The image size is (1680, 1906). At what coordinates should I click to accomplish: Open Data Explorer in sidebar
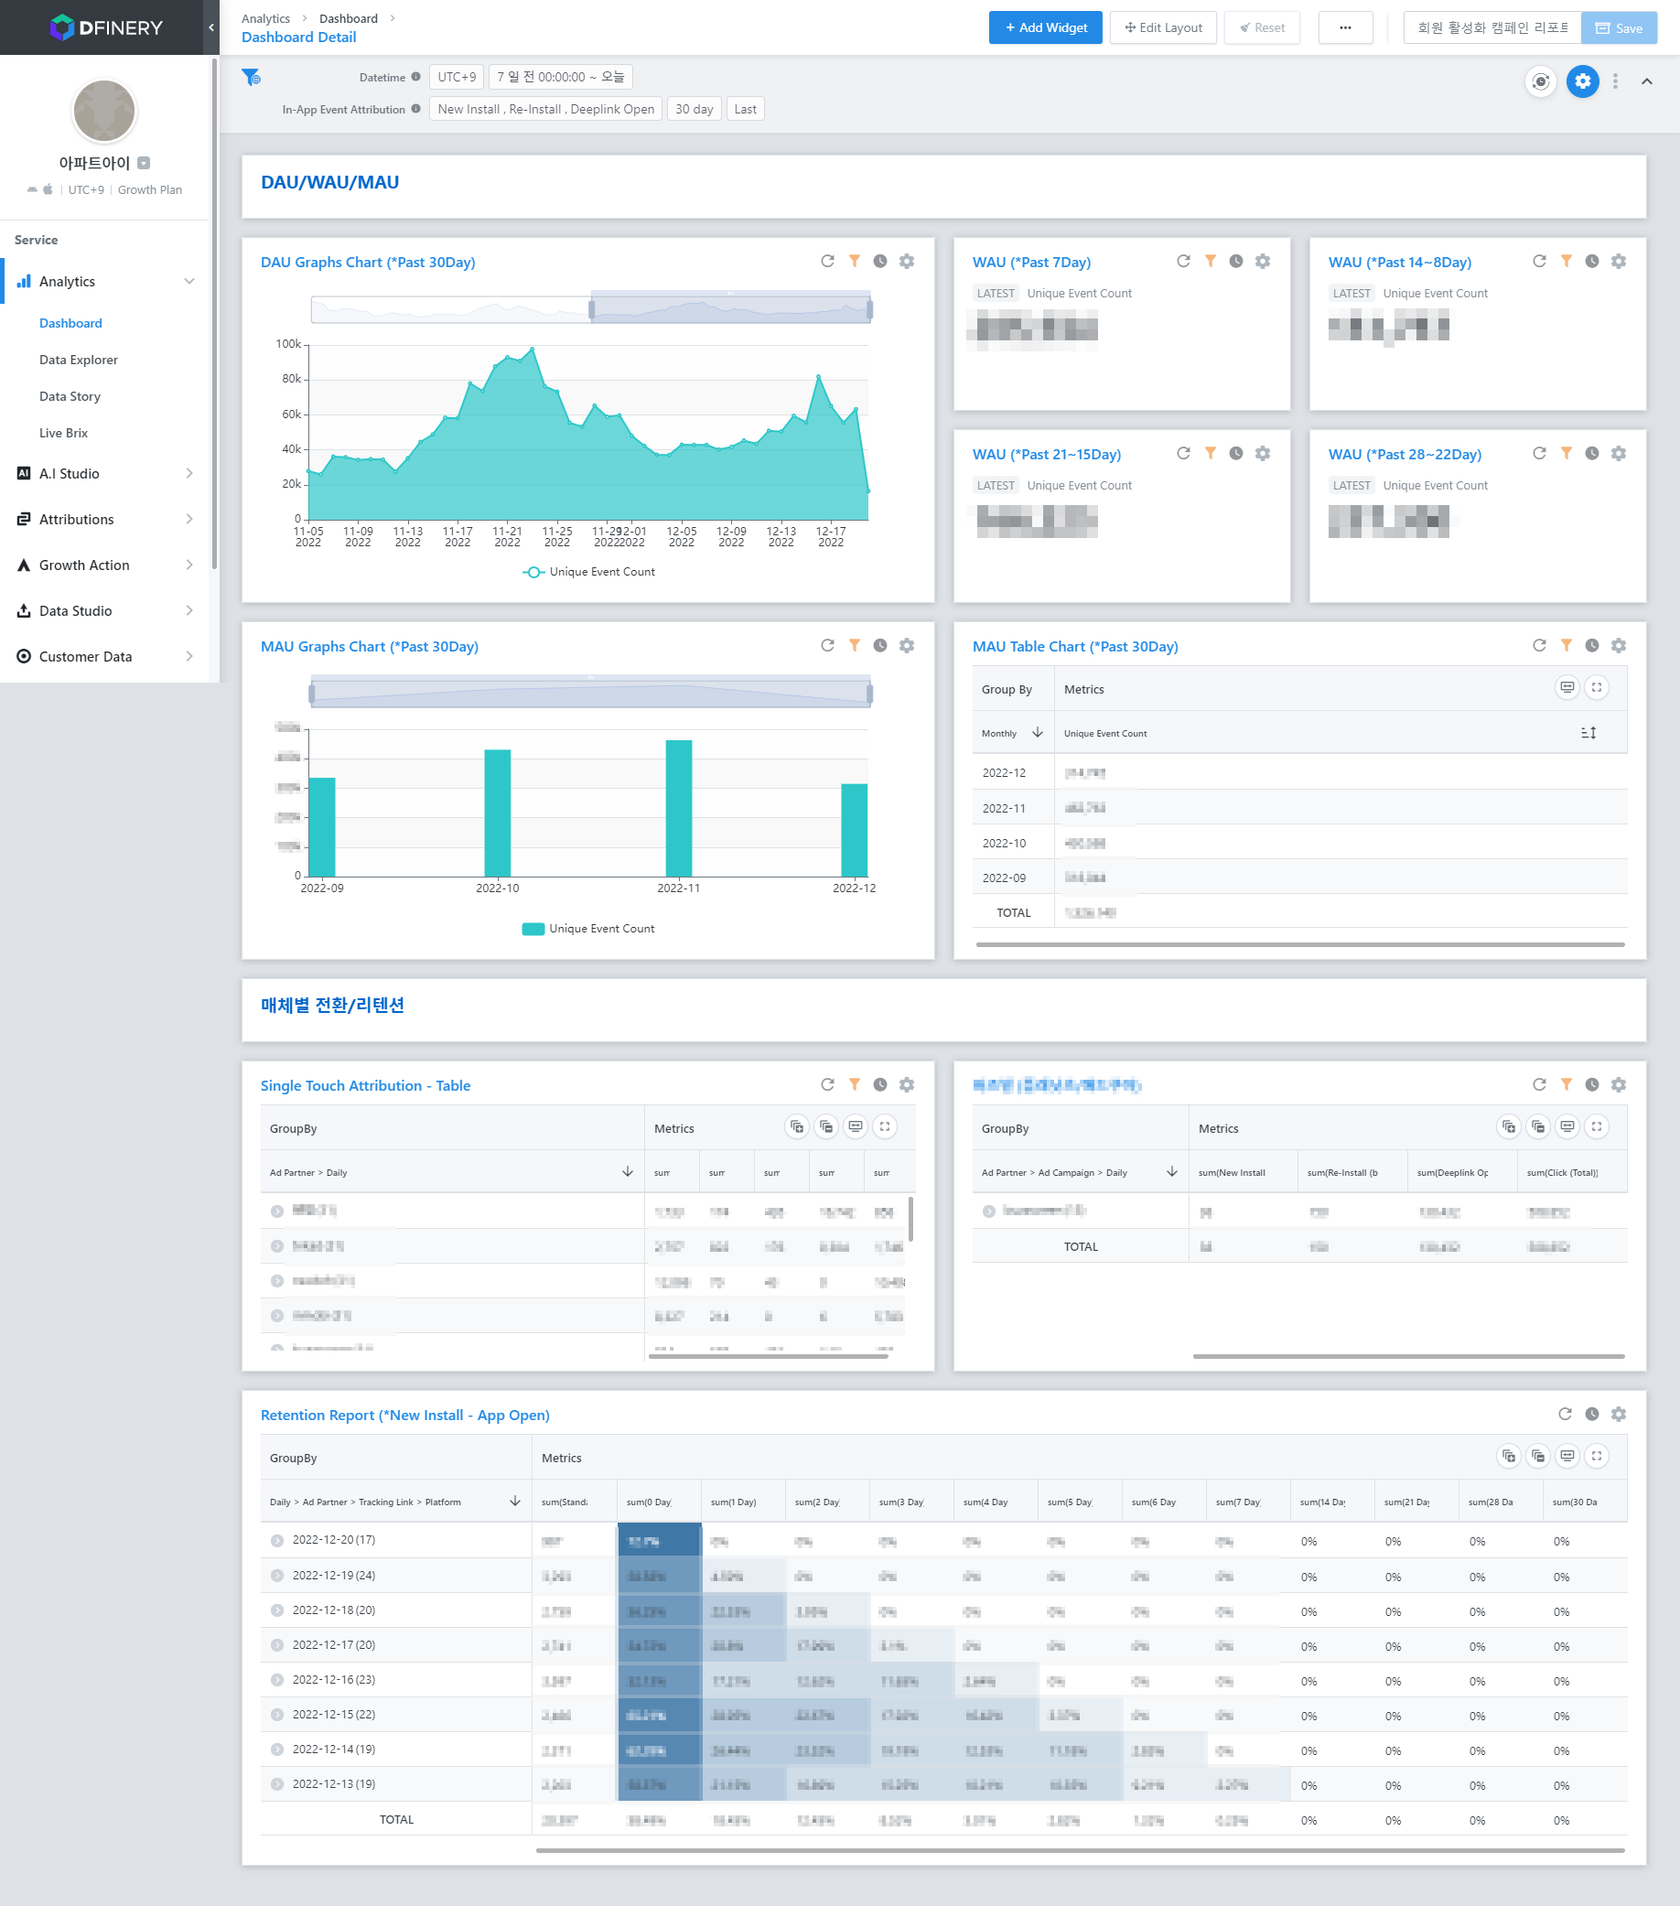79,360
